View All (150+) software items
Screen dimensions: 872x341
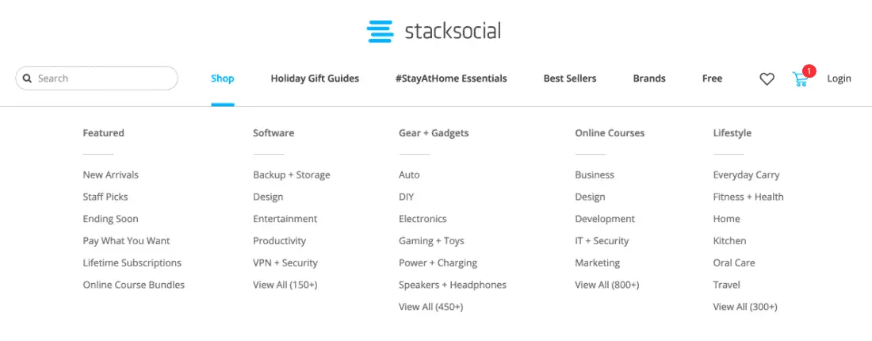click(285, 285)
